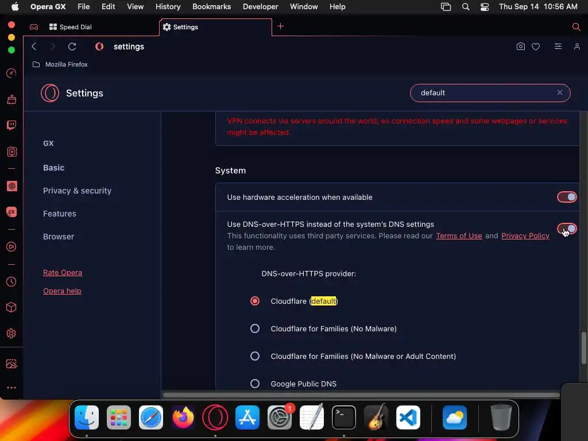Click the horizontal scrollbar at bottom

(361, 395)
